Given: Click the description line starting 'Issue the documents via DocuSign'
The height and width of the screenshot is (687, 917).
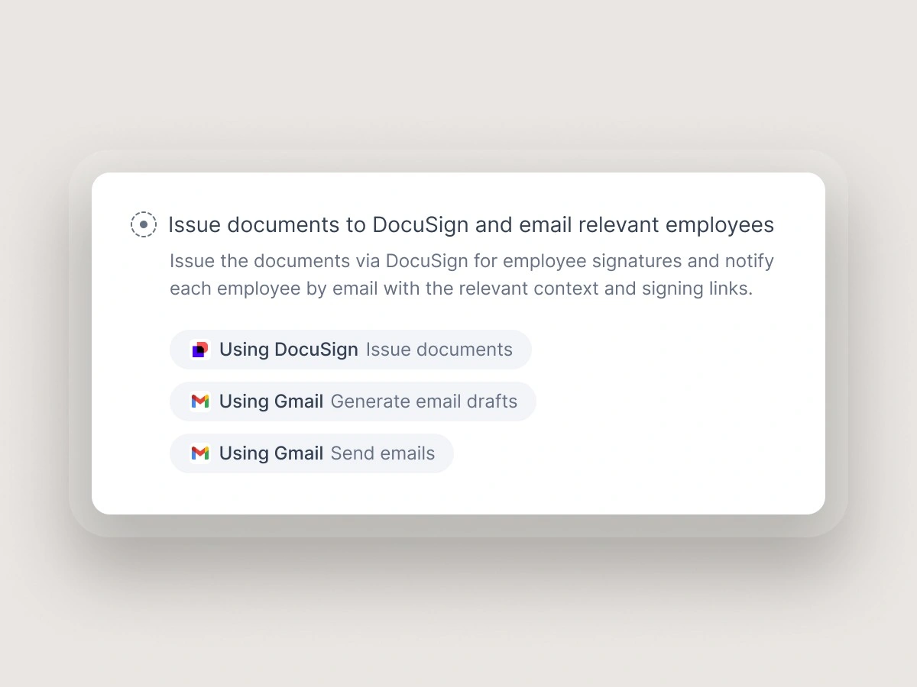Looking at the screenshot, I should pos(471,261).
